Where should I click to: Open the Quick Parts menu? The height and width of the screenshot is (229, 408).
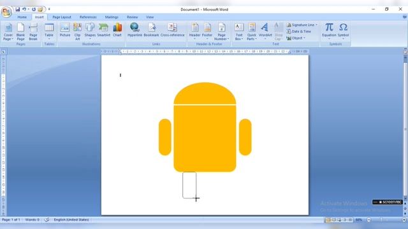click(252, 31)
